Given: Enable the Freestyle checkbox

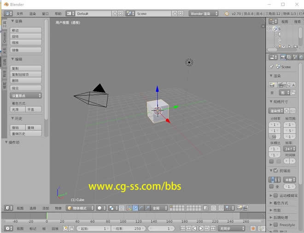Looking at the screenshot, I should tap(275, 225).
